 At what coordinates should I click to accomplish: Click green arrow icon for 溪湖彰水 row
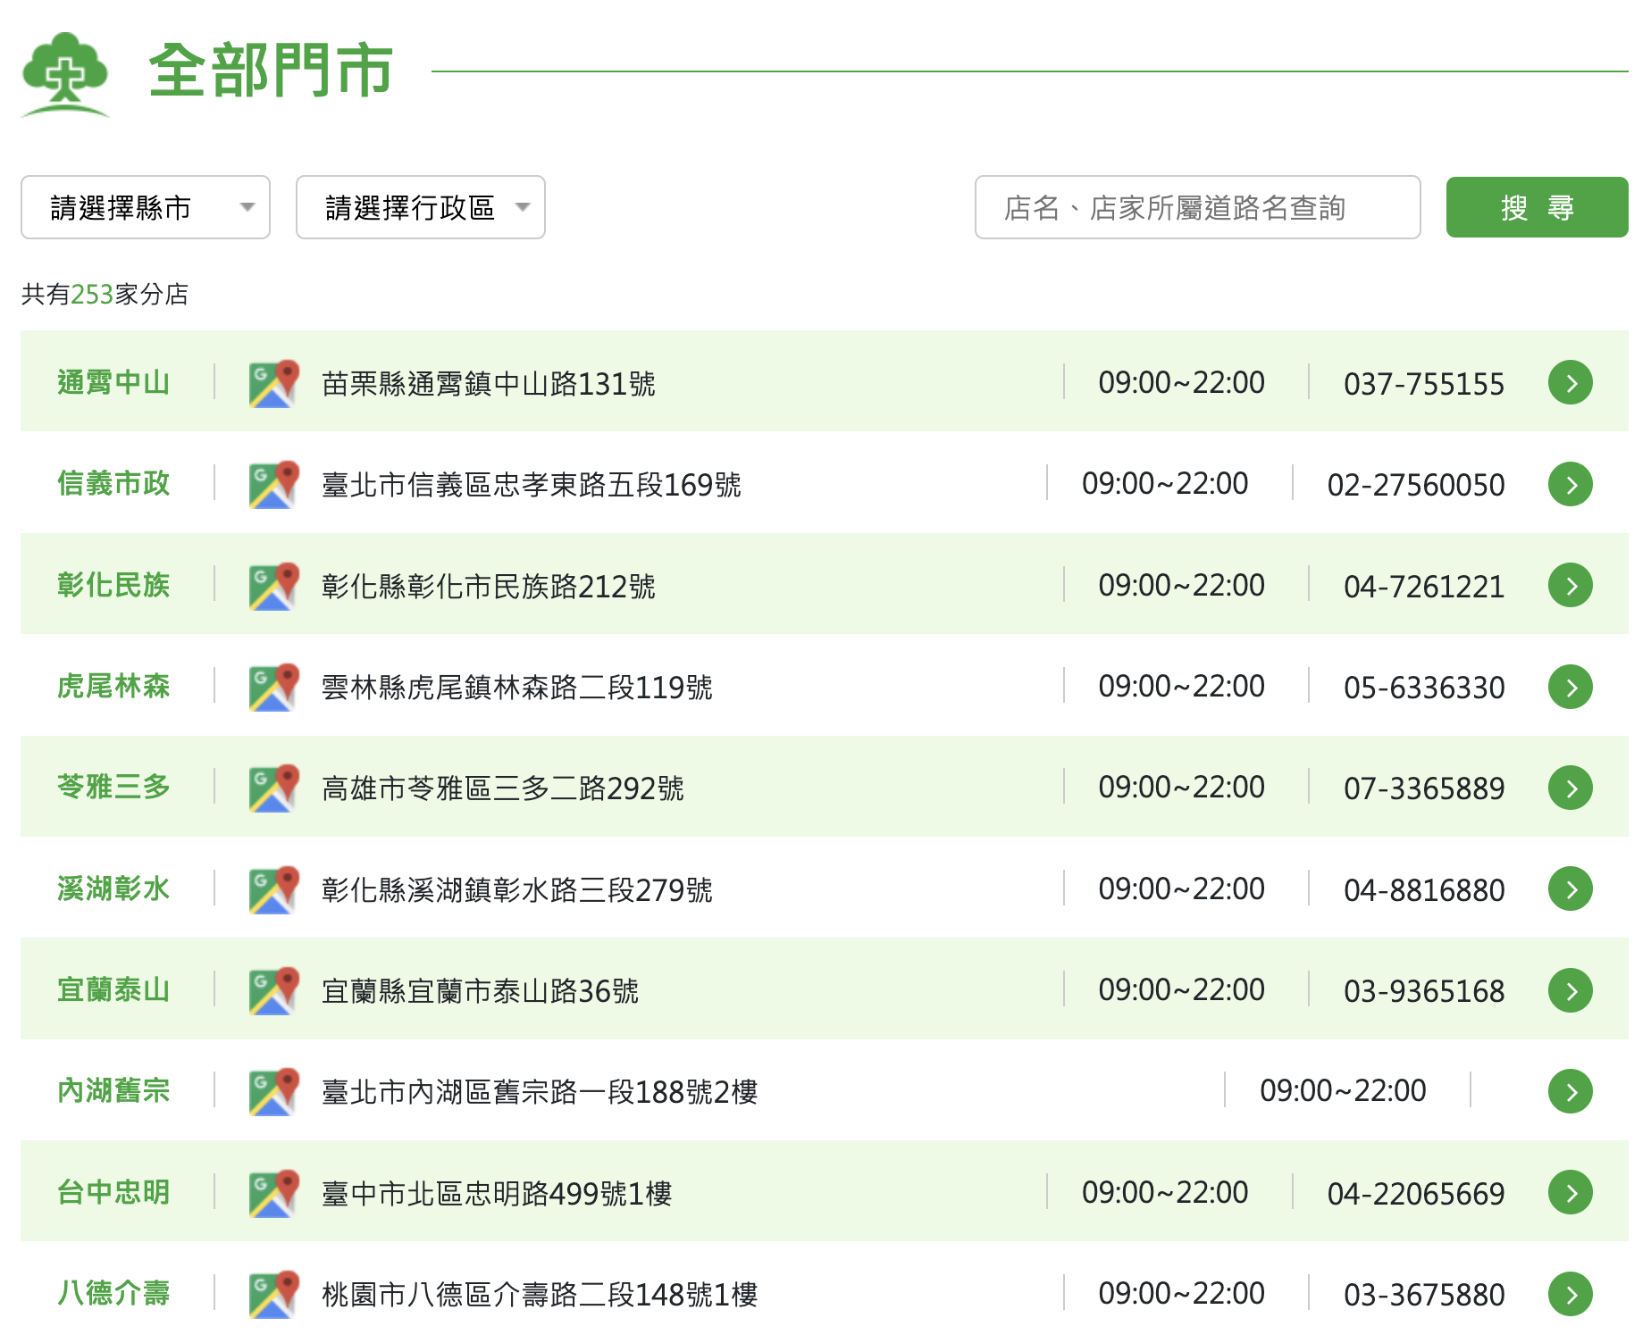coord(1570,889)
